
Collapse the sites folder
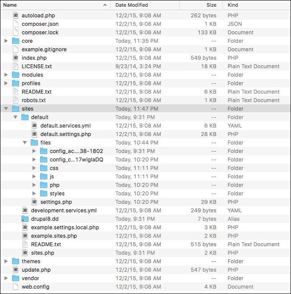(6, 108)
